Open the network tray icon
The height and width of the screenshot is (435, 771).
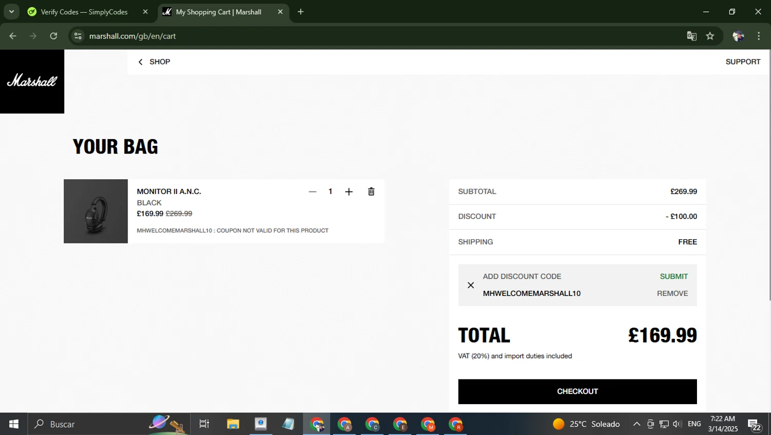click(664, 424)
